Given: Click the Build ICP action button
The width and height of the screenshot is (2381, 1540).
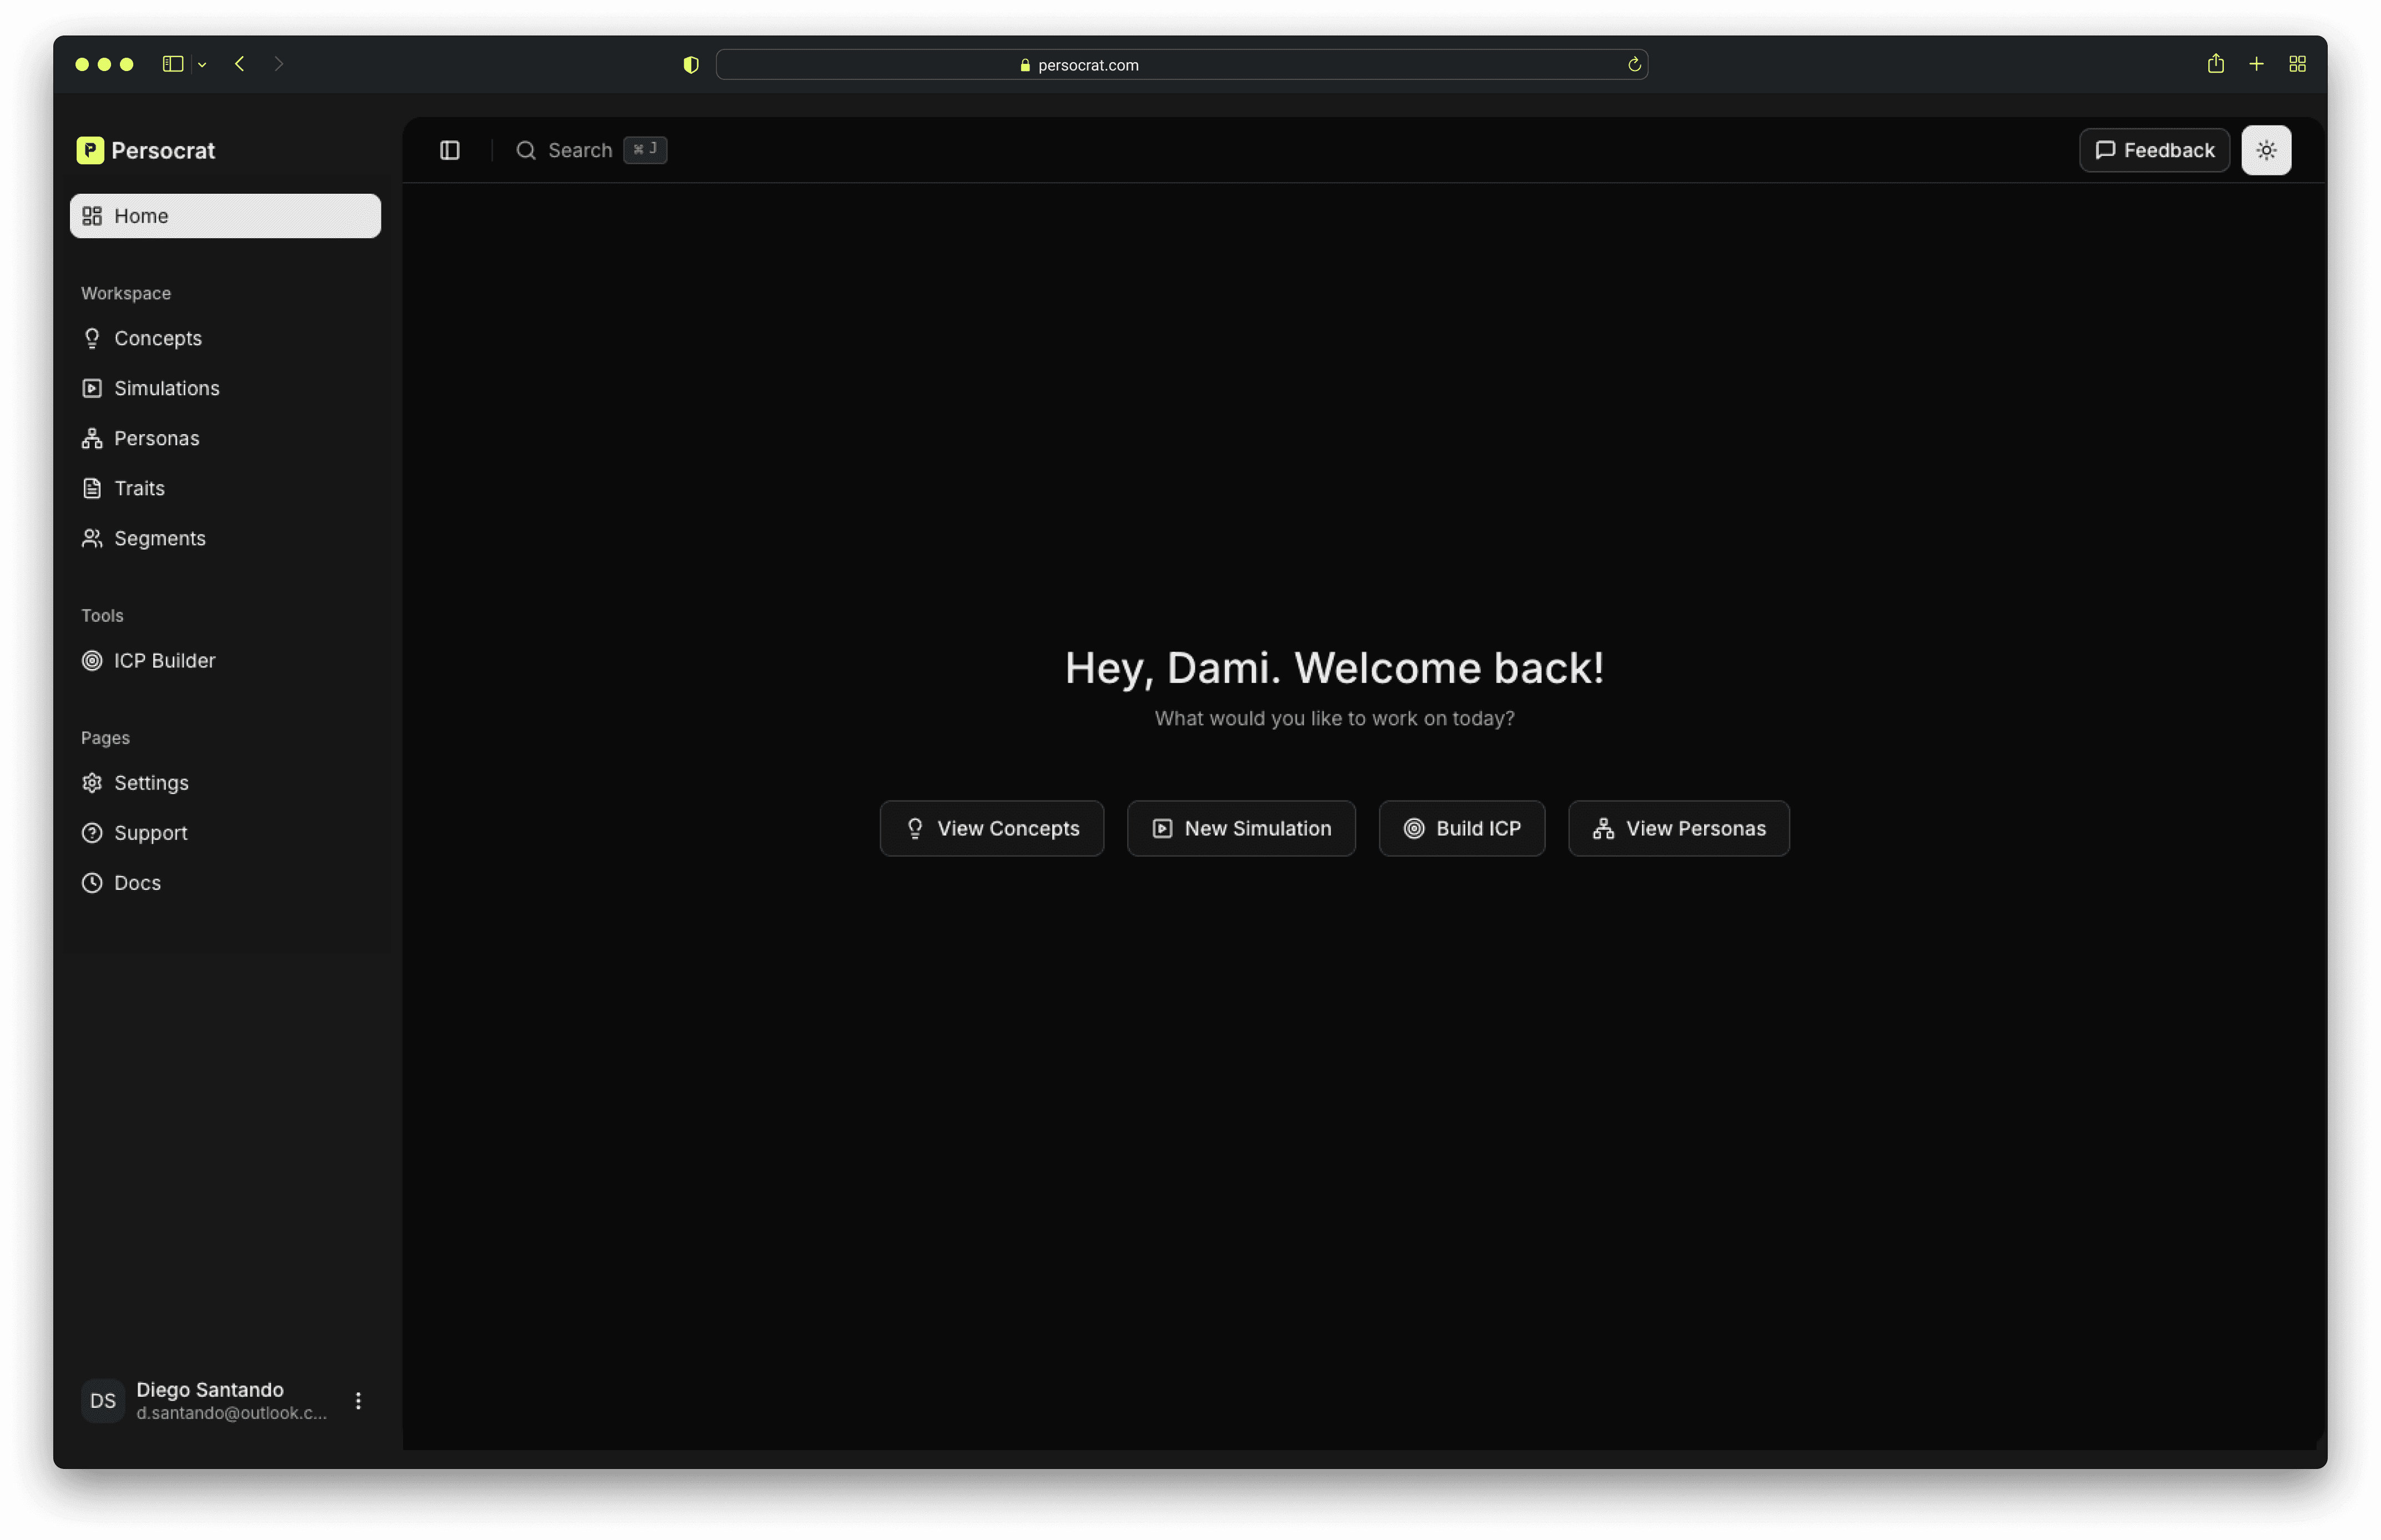Looking at the screenshot, I should [x=1461, y=828].
